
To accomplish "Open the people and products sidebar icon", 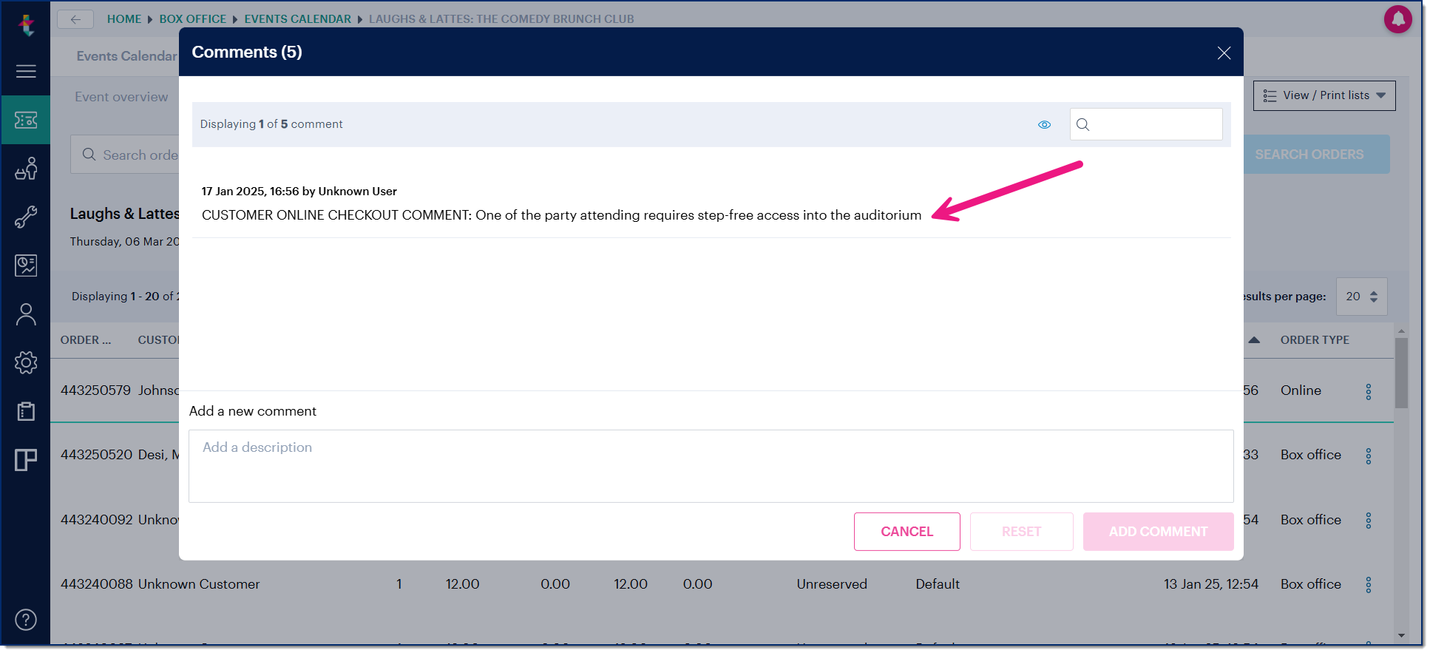I will [x=26, y=169].
